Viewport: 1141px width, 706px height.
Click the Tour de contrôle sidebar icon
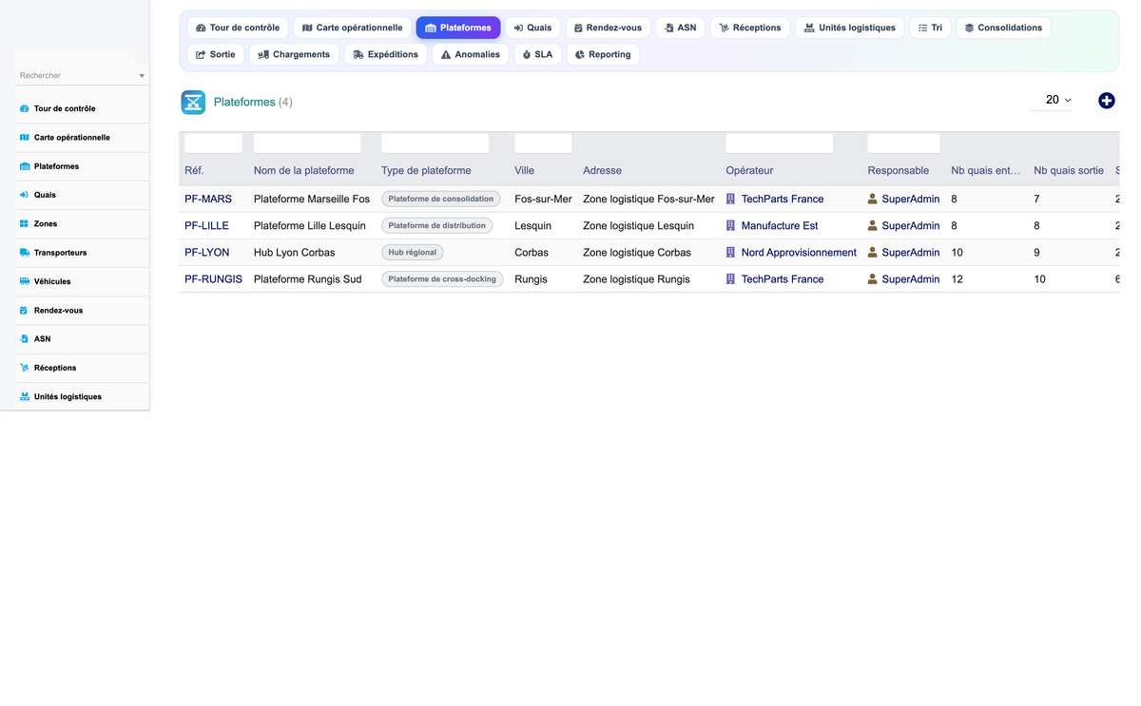click(x=25, y=108)
